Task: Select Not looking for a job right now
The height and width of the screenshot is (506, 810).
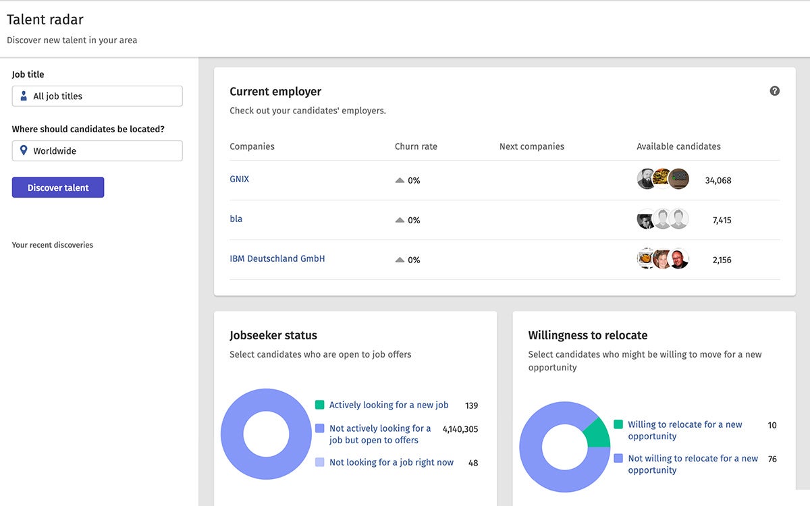Action: (391, 463)
